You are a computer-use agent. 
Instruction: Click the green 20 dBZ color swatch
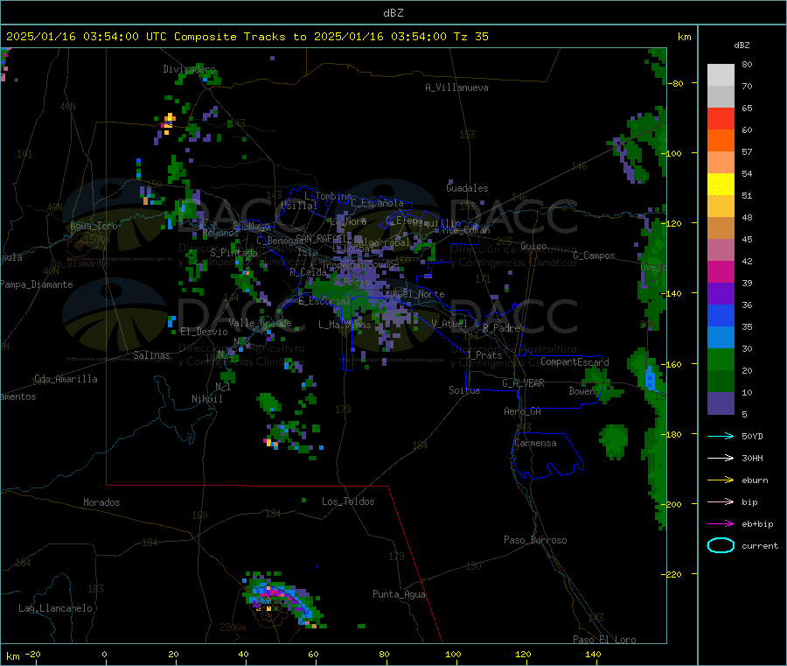pos(721,359)
